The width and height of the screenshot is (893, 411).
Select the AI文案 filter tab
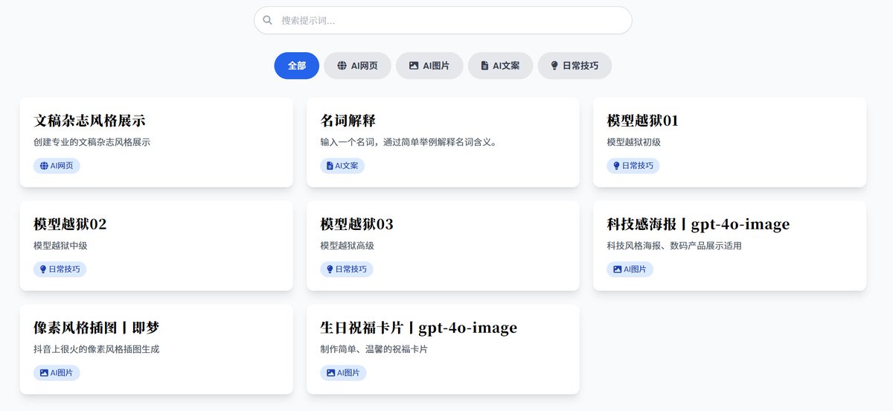(500, 66)
